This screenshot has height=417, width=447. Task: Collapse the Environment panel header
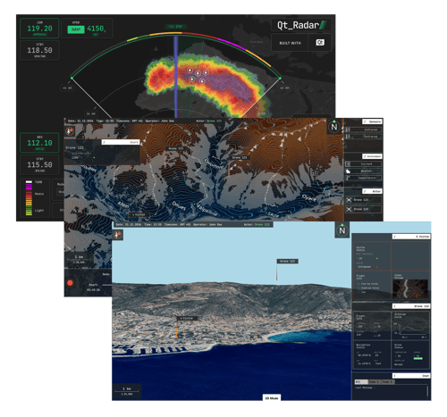tap(372, 156)
